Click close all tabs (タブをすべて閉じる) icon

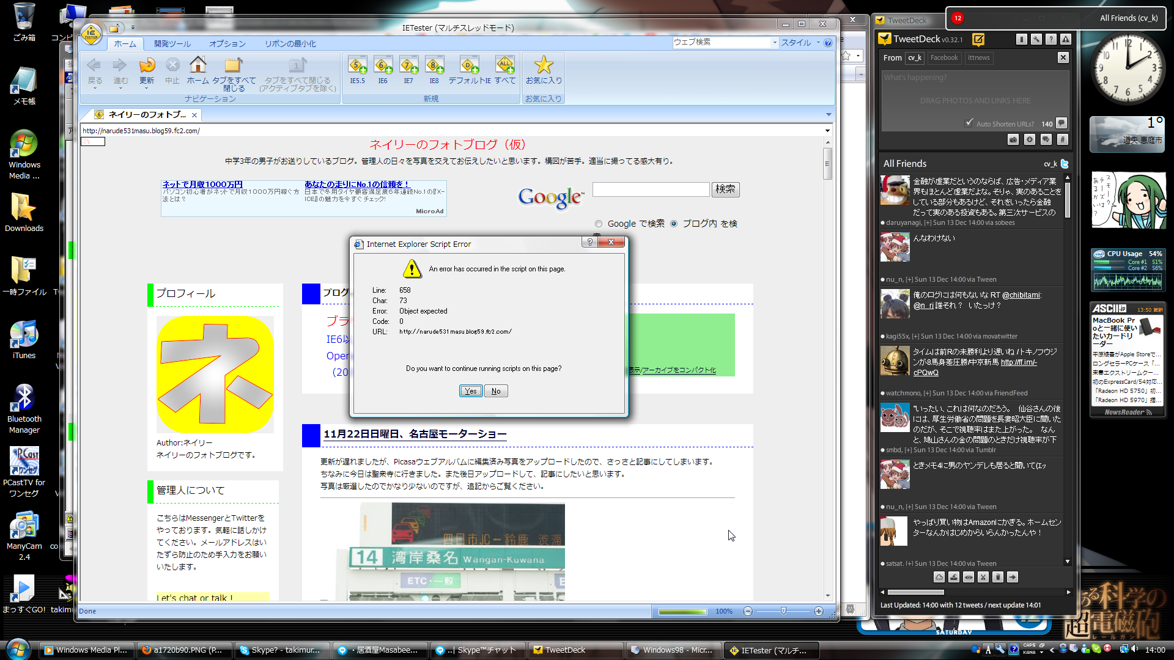(x=234, y=73)
